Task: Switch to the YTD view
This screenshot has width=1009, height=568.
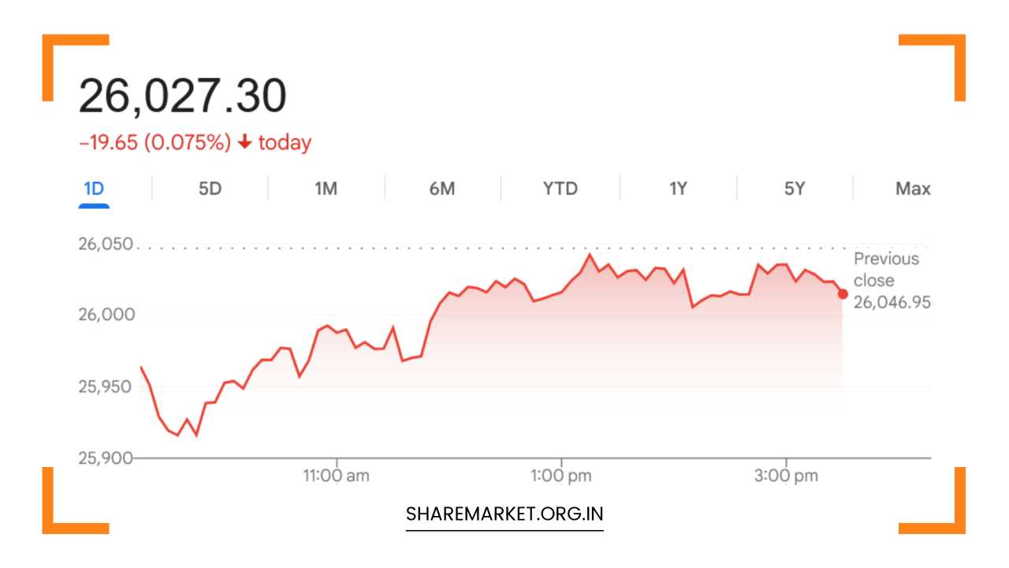Action: pos(559,189)
